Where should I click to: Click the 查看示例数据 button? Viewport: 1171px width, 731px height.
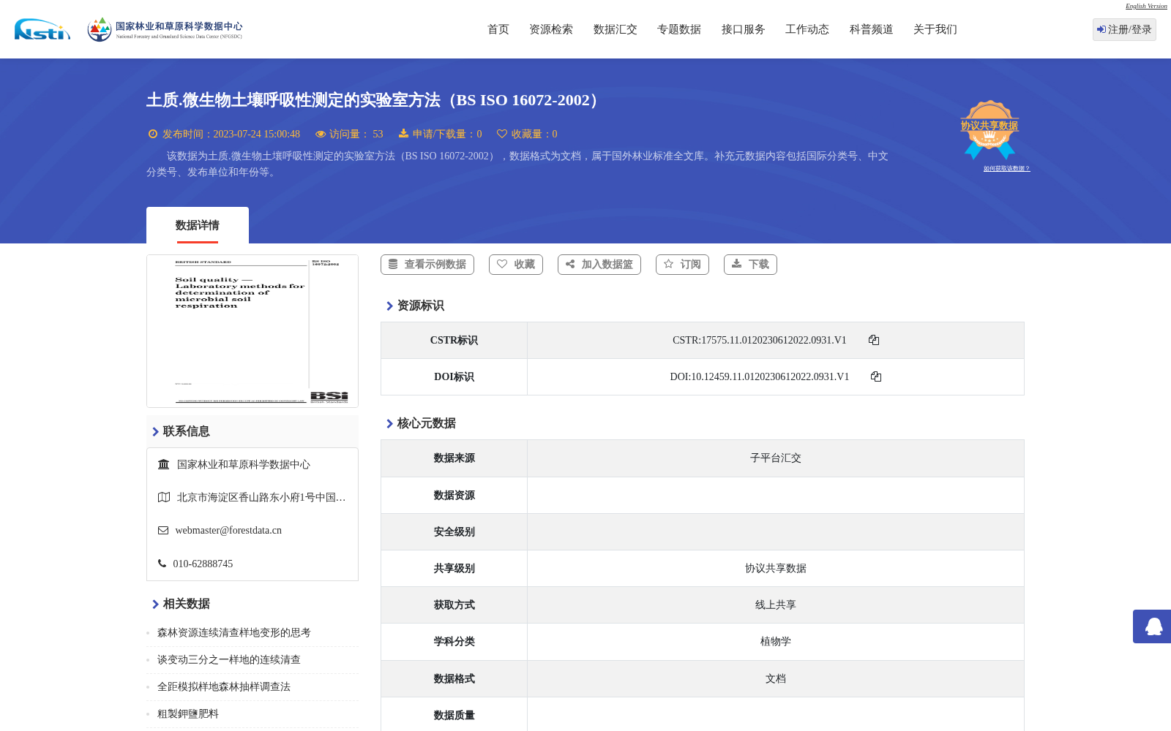tap(427, 265)
